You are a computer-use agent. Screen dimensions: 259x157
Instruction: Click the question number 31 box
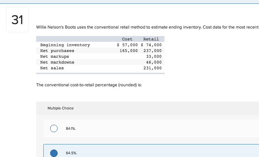coord(17,20)
